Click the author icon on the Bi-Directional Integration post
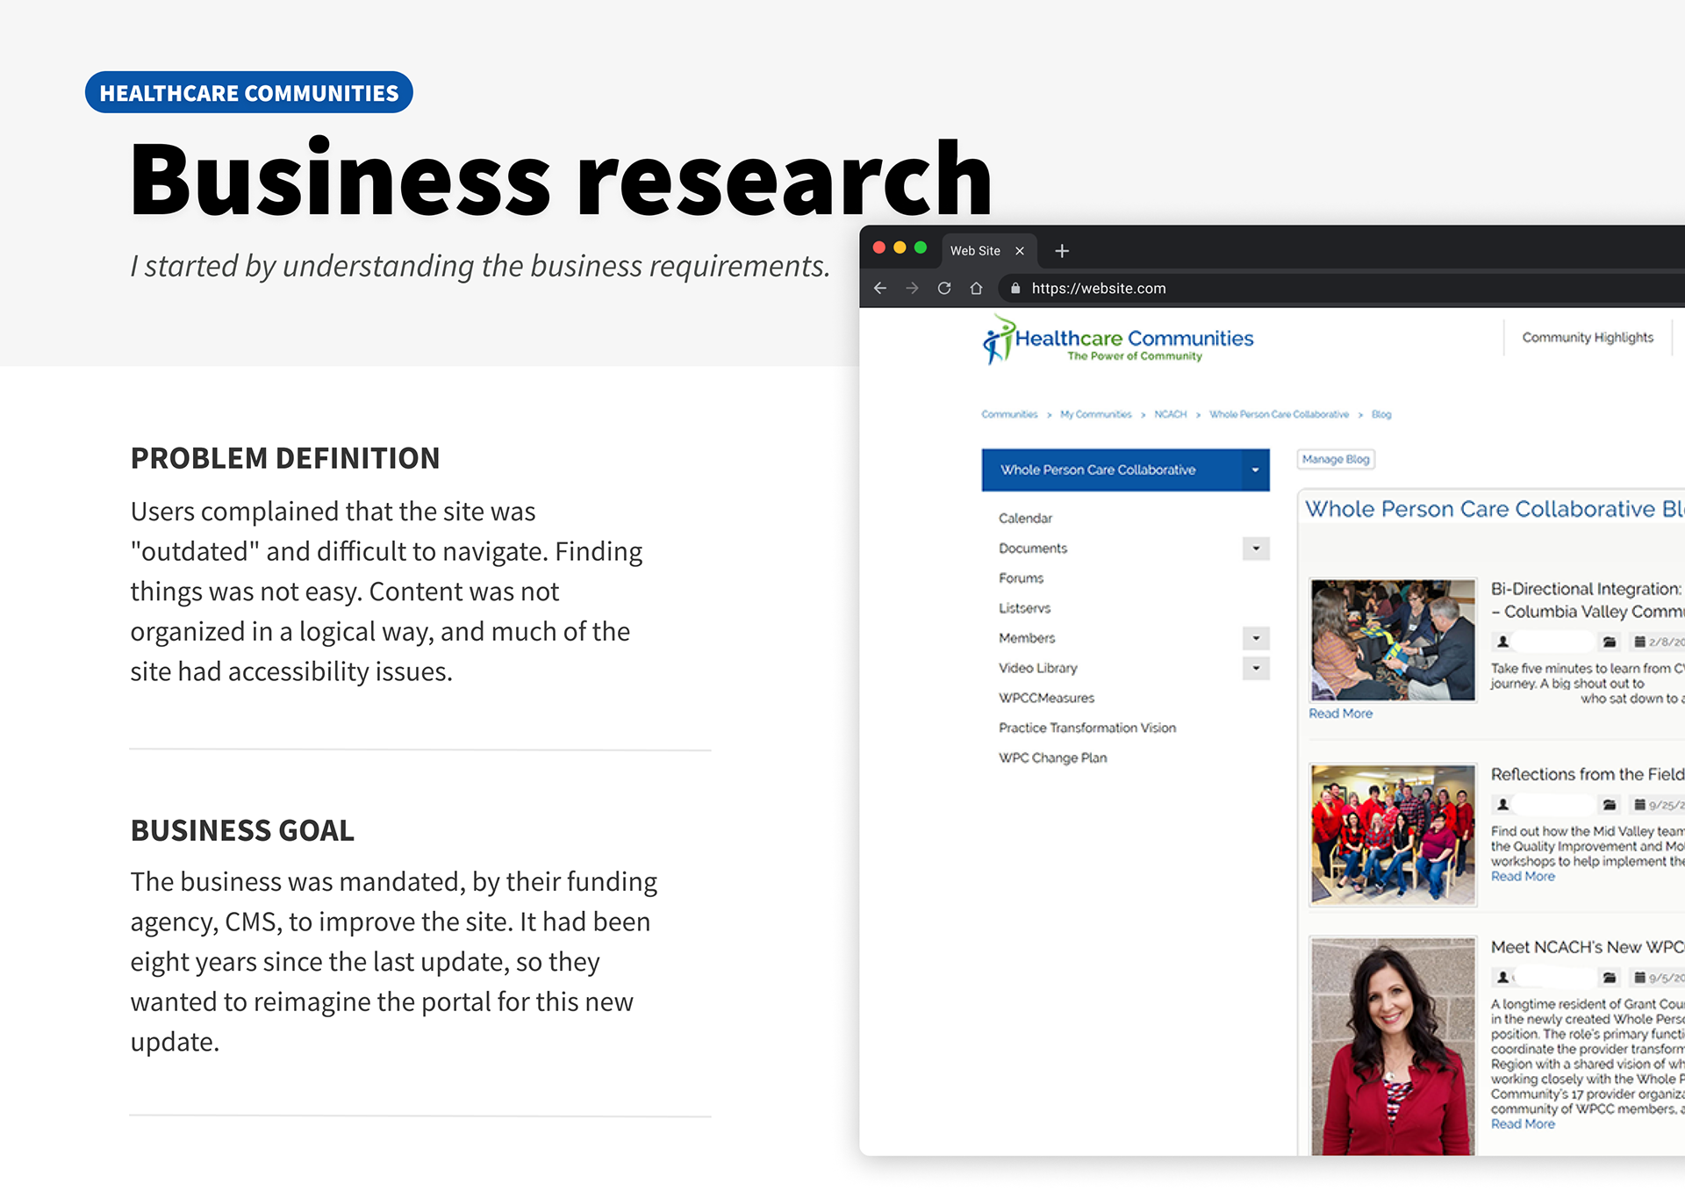1685x1191 pixels. [x=1502, y=641]
